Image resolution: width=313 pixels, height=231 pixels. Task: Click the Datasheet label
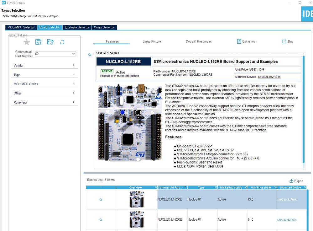[x=249, y=41]
